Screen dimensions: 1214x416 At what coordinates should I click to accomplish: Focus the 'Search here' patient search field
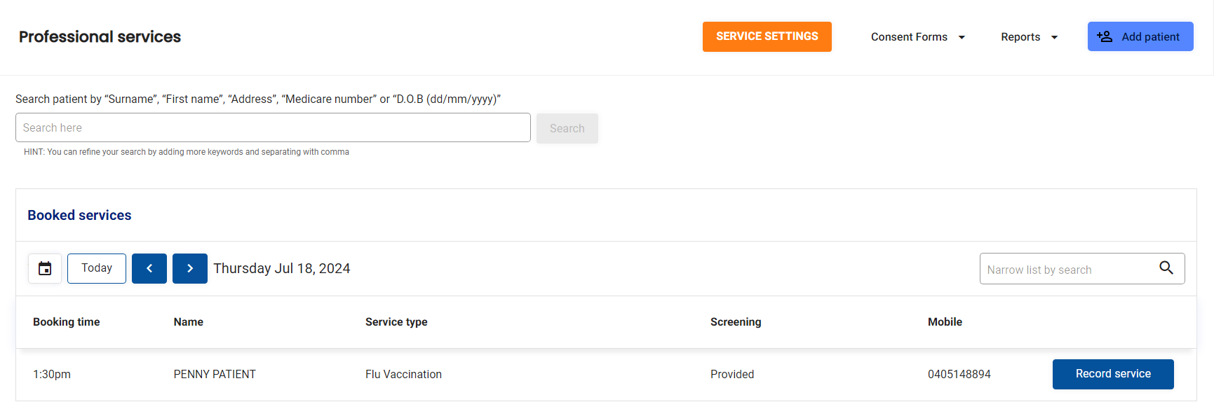pyautogui.click(x=273, y=127)
